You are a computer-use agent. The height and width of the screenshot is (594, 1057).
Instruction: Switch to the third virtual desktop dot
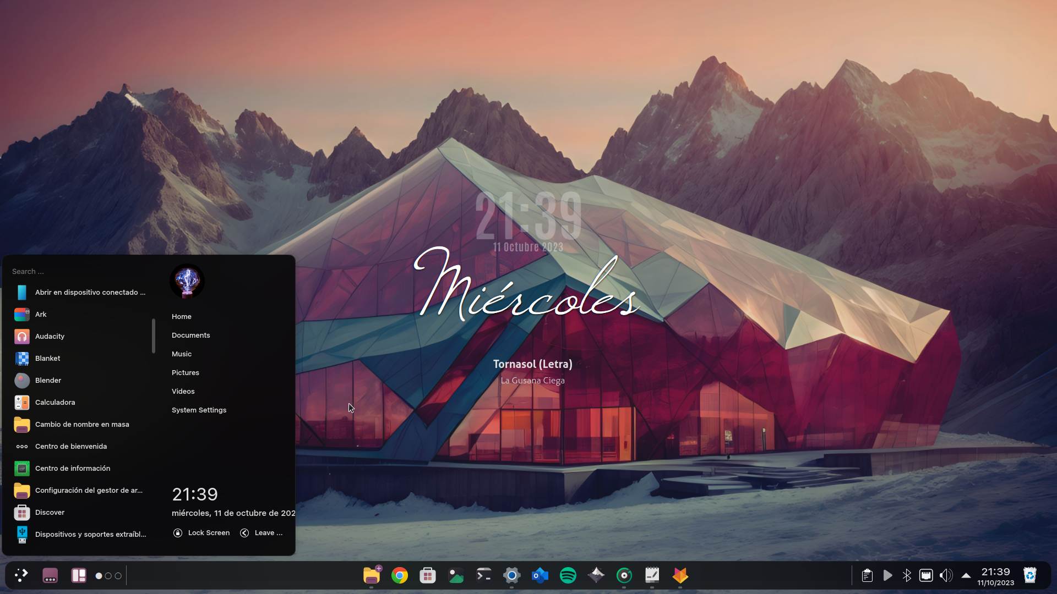coord(118,576)
